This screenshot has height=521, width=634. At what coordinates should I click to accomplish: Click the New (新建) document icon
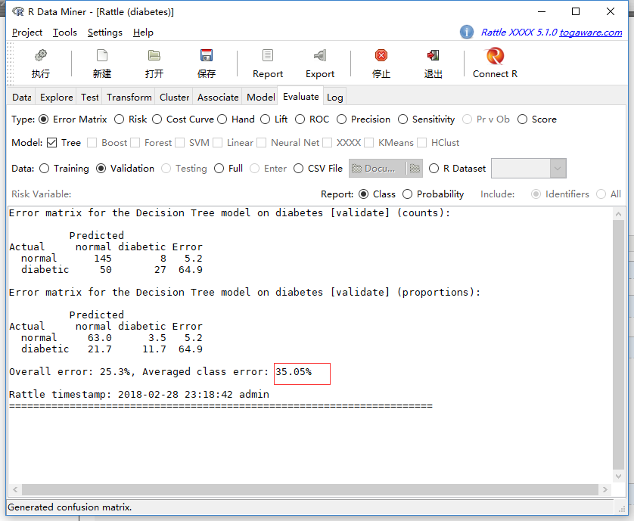(102, 55)
